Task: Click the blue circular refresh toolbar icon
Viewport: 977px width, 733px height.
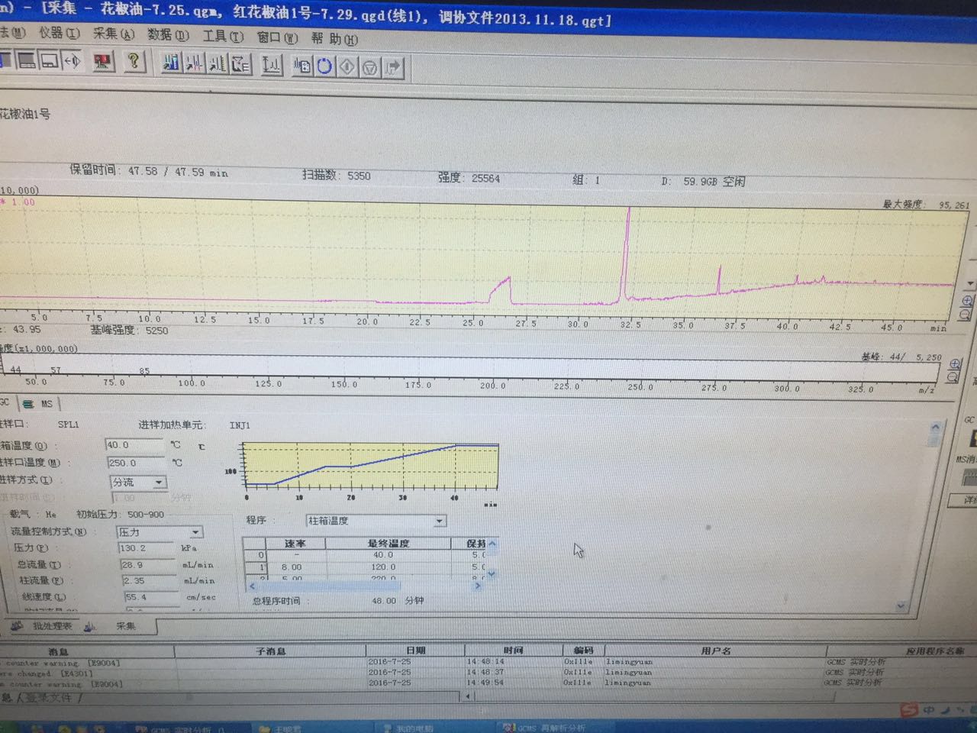Action: 324,66
